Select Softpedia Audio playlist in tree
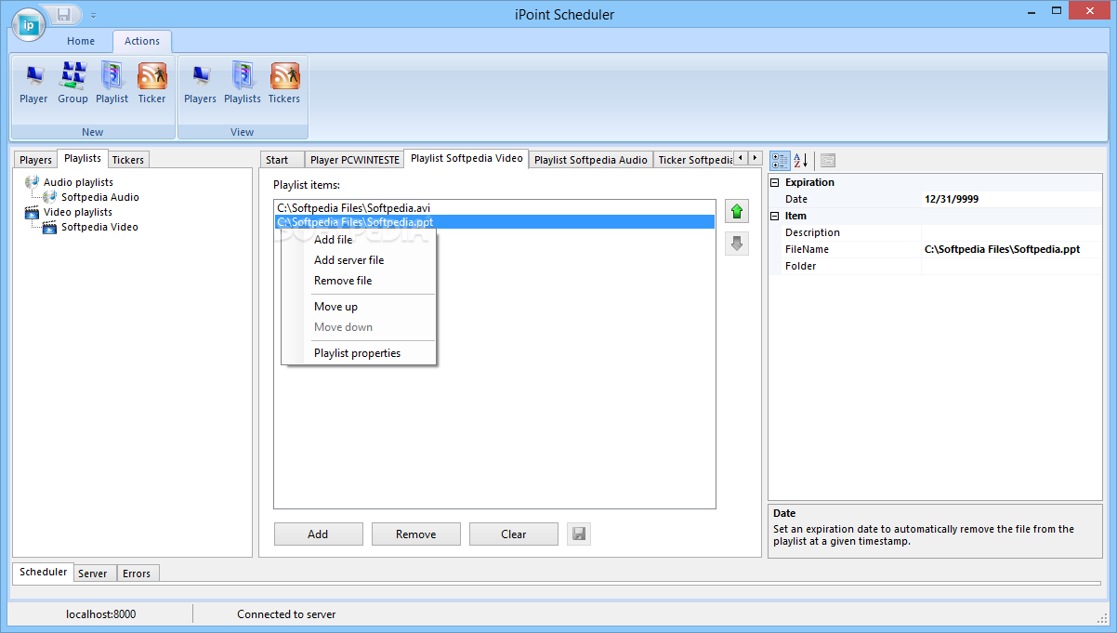Viewport: 1117px width, 633px height. 100,197
